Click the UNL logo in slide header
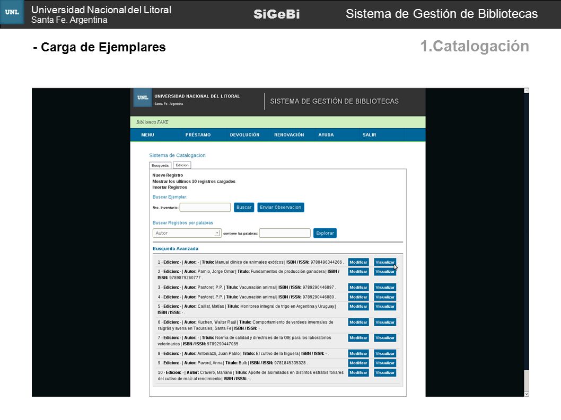The image size is (561, 420). click(12, 12)
